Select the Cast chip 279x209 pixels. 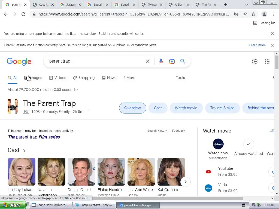tap(158, 108)
